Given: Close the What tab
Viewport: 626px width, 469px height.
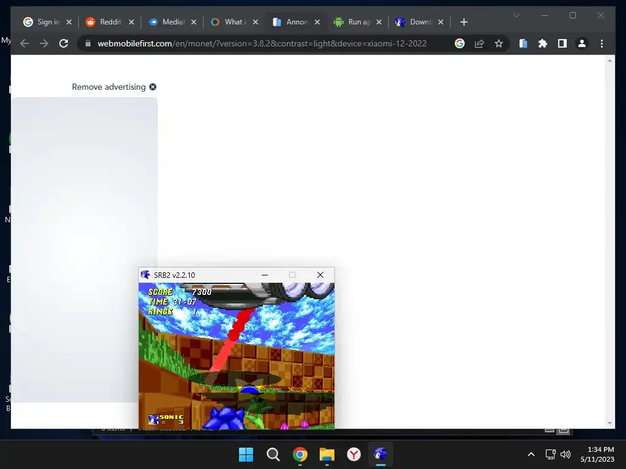Looking at the screenshot, I should [256, 22].
